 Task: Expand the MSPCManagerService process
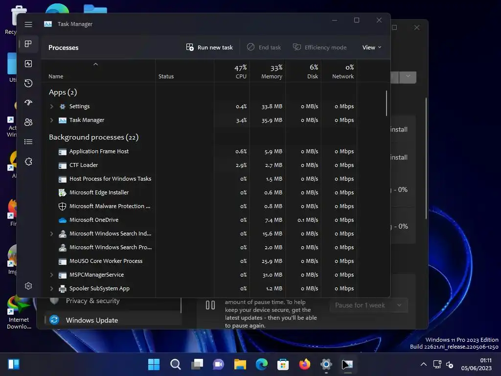pos(51,275)
